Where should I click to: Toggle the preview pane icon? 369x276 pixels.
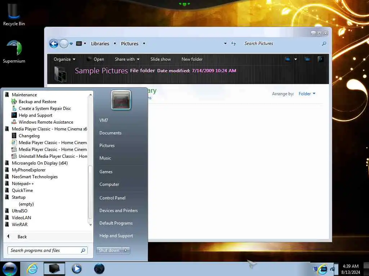pos(307,59)
